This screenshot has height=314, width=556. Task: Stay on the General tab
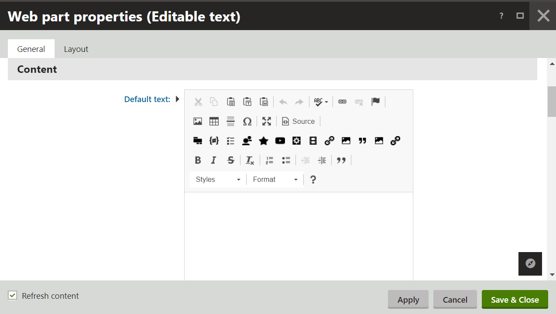click(31, 49)
